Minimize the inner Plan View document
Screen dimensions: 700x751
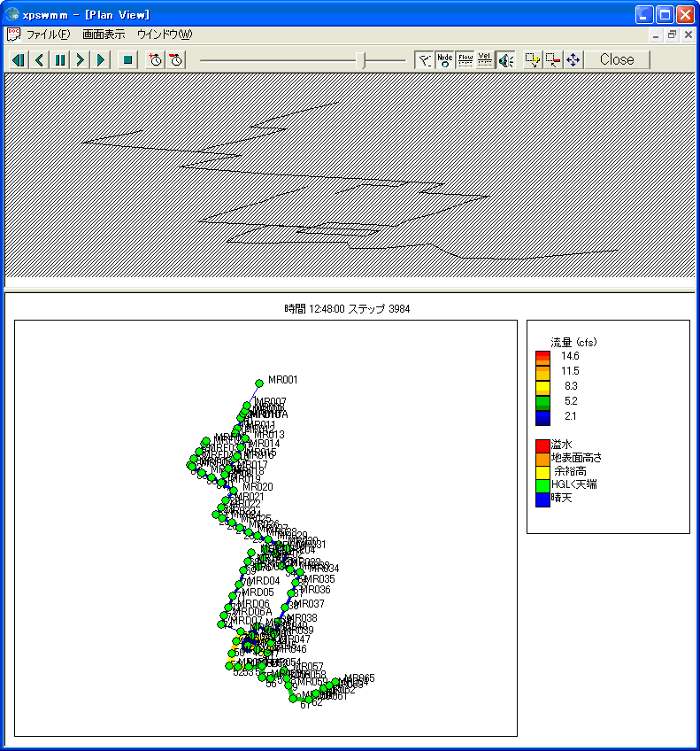(x=656, y=35)
